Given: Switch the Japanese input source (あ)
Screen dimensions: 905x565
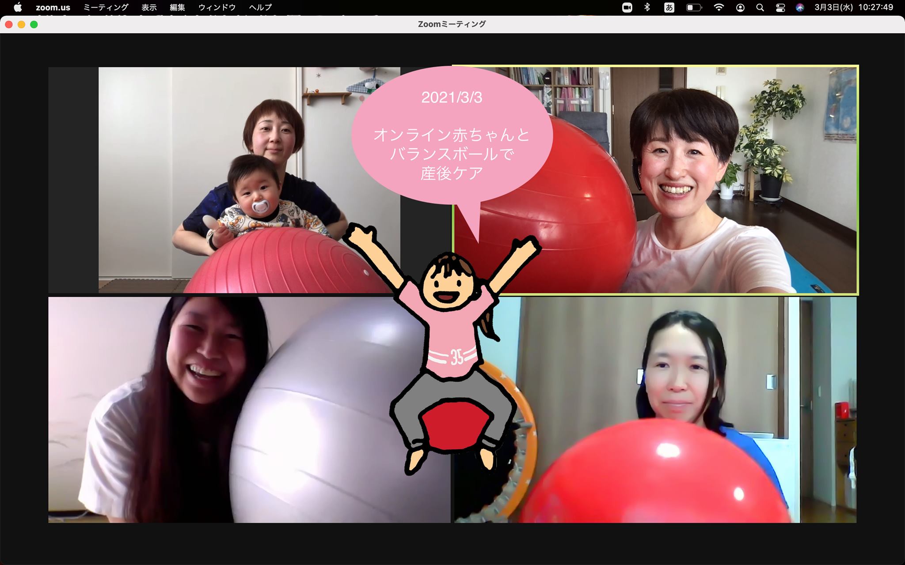Looking at the screenshot, I should coord(669,8).
